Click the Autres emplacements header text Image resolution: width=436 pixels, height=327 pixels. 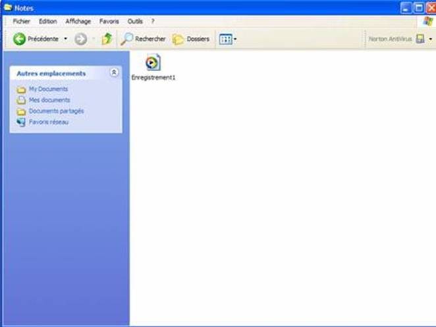tap(51, 73)
